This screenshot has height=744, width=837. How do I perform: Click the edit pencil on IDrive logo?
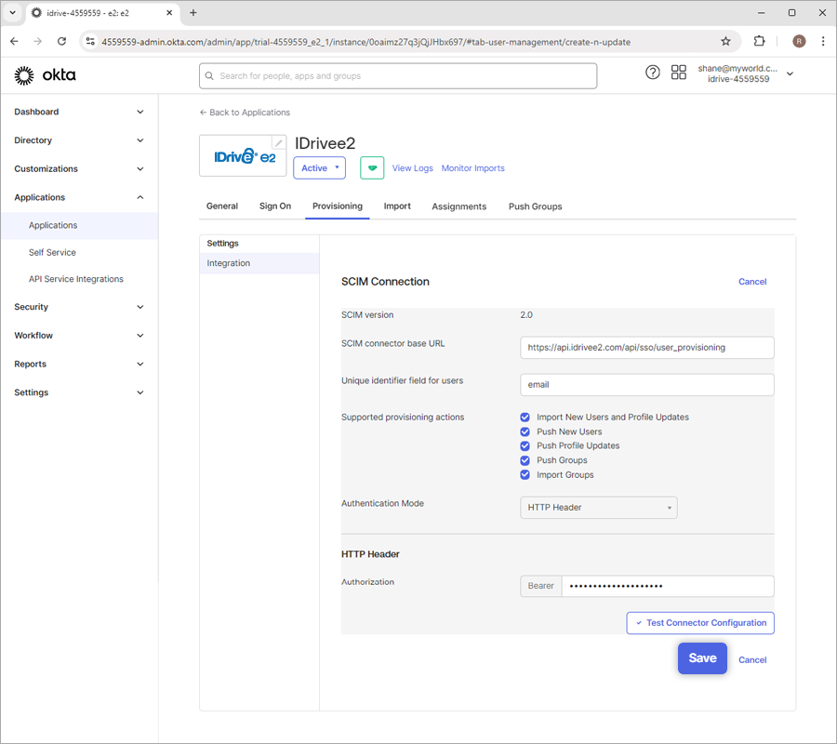(x=278, y=142)
